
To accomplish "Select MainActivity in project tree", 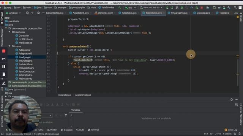I will coord(25,79).
